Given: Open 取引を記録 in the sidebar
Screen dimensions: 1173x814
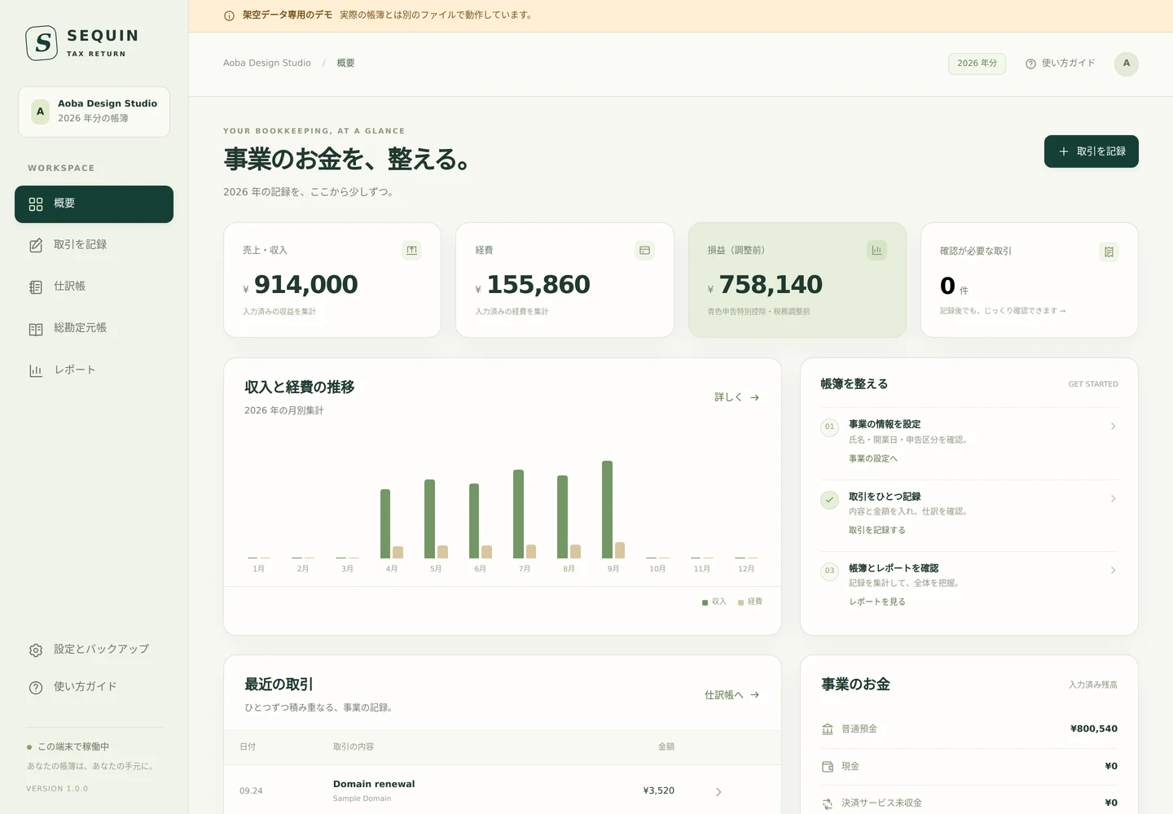Looking at the screenshot, I should pos(94,245).
